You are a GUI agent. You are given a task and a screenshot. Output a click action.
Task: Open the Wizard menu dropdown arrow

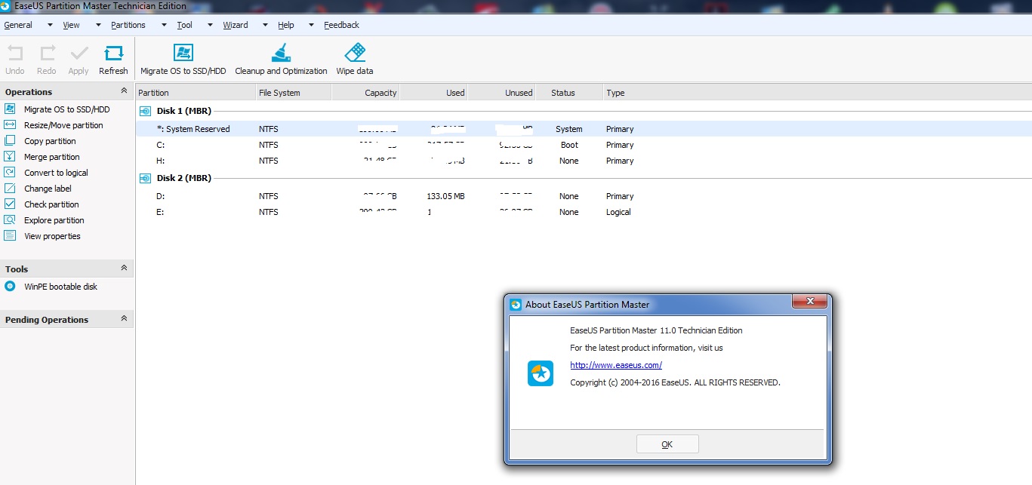(265, 25)
